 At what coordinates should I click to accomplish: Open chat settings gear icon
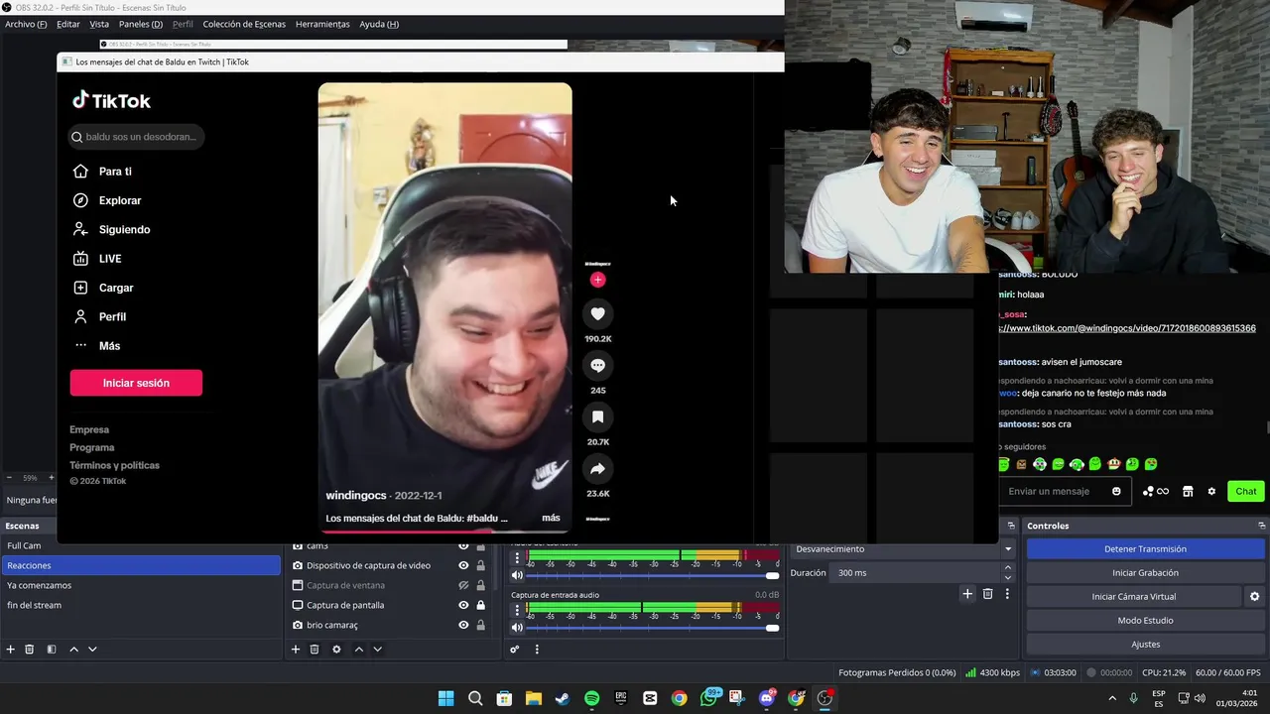1211,491
